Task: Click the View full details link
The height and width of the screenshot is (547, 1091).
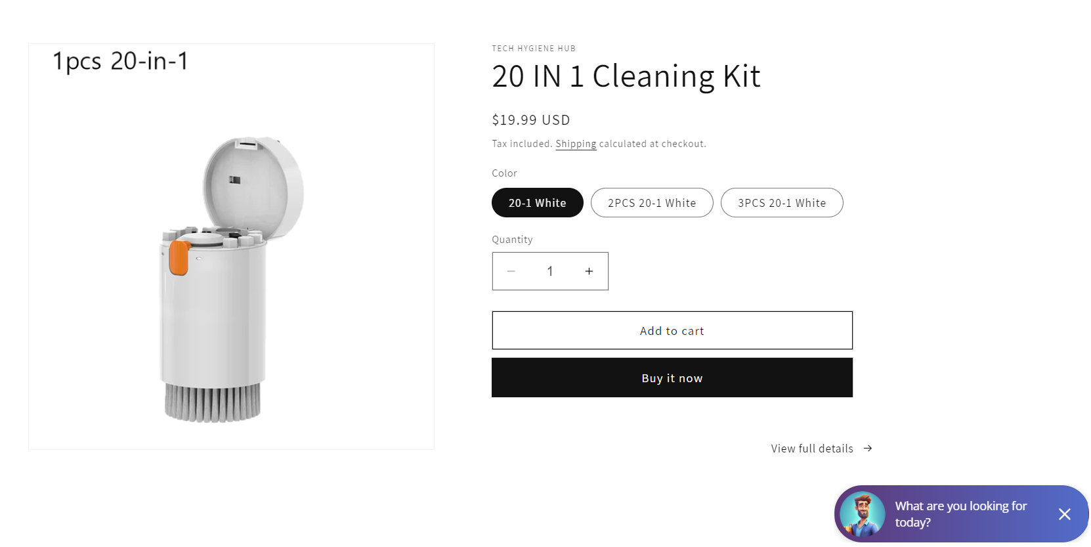Action: 811,448
